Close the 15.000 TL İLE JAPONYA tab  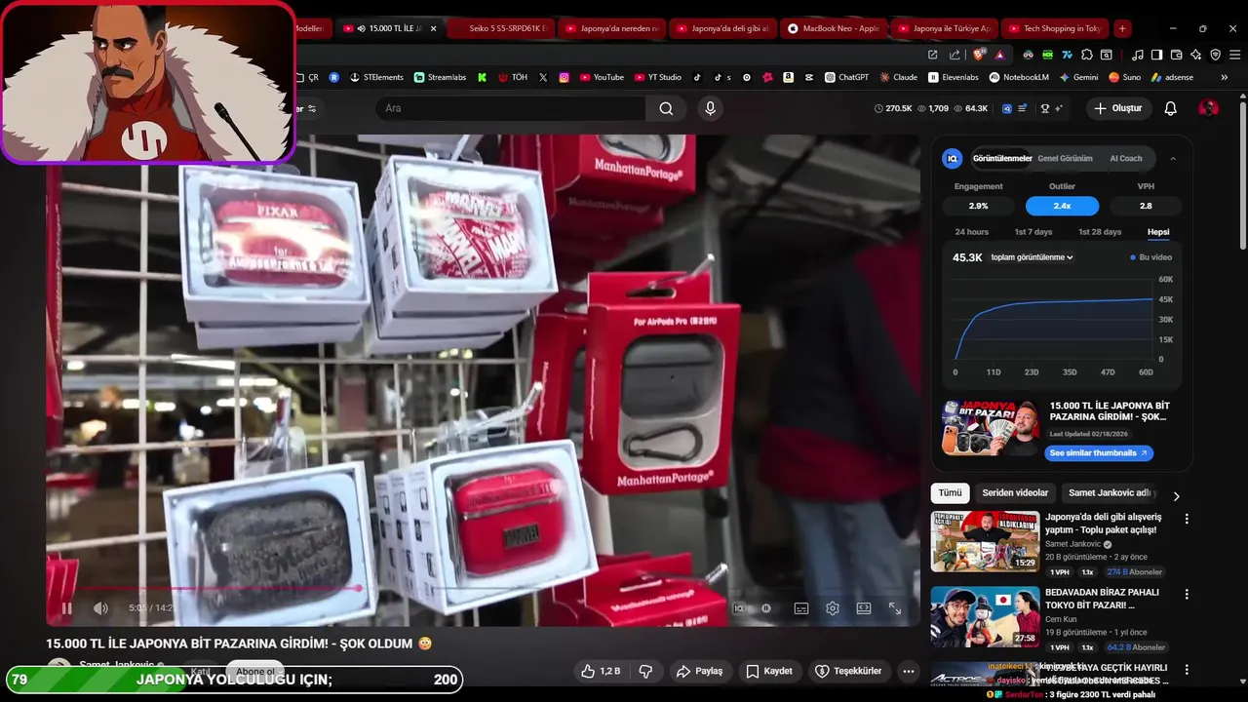pos(434,28)
